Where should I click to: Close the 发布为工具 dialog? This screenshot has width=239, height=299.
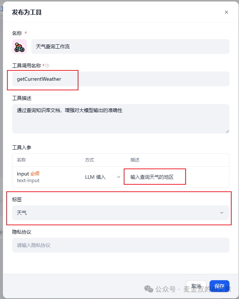(226, 12)
